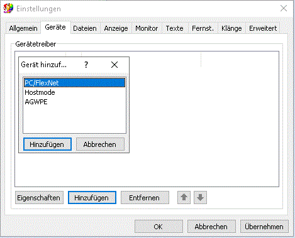Screen dimensions: 295x238
Task: Go to the Texte tab
Action: (174, 28)
